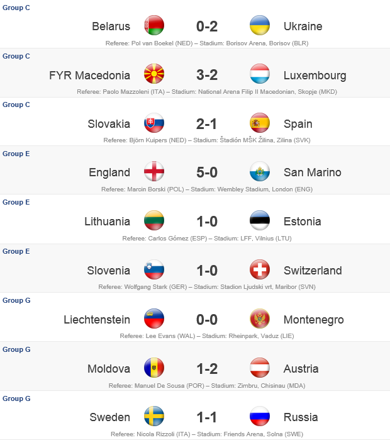This screenshot has height=440, width=390.
Task: Open the Group G link above Sweden match
Action: (x=16, y=398)
